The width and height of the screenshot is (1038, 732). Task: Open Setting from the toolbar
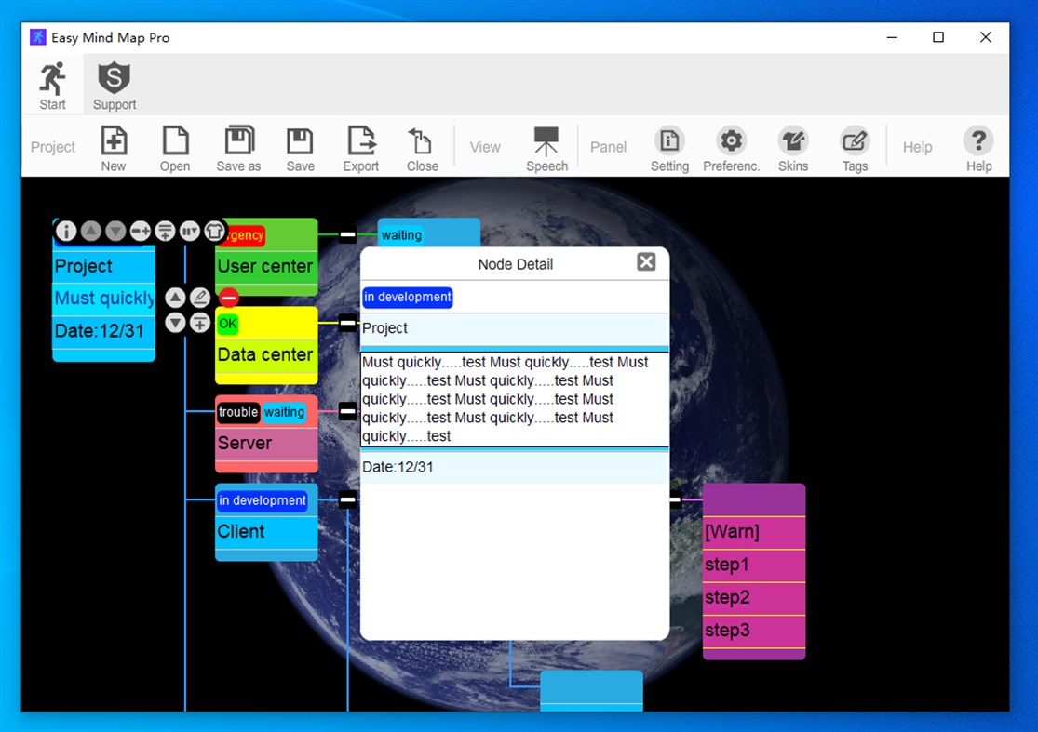pyautogui.click(x=669, y=147)
